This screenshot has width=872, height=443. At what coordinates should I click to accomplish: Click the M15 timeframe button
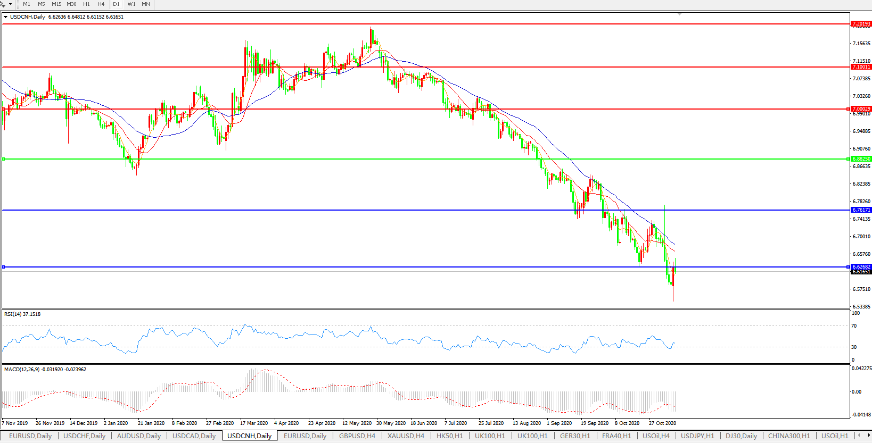tap(56, 4)
